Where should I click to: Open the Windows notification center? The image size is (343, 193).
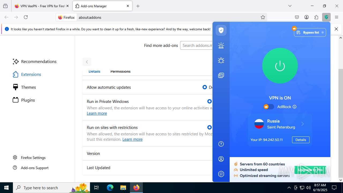[334, 188]
